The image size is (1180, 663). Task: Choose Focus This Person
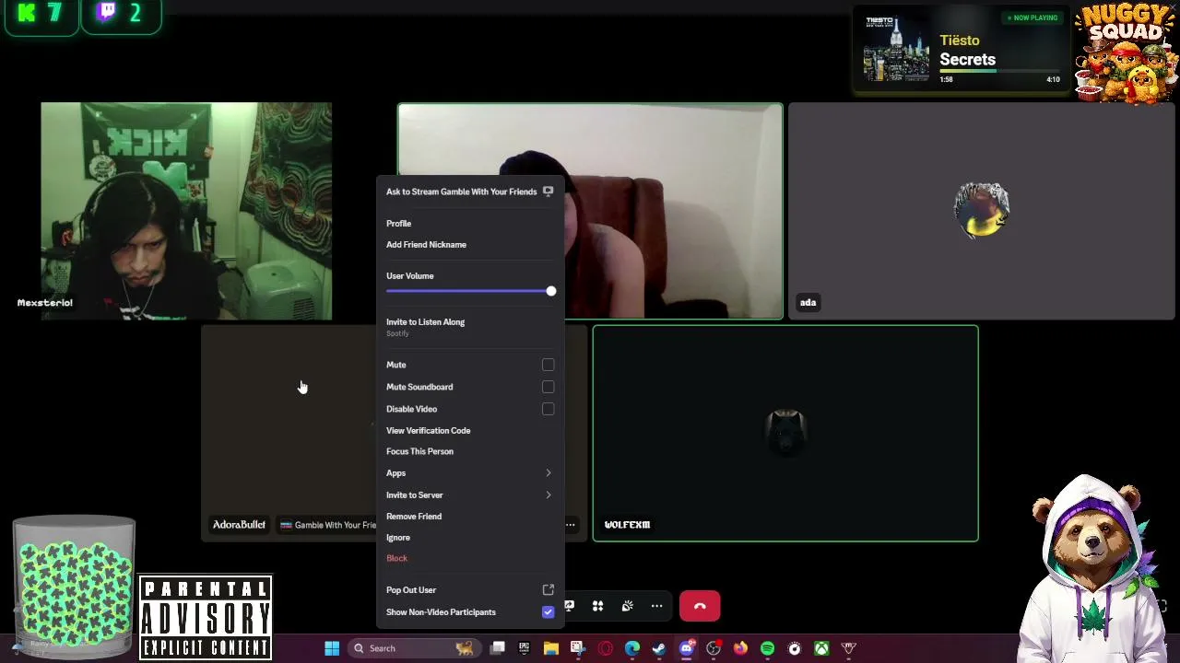click(470, 451)
